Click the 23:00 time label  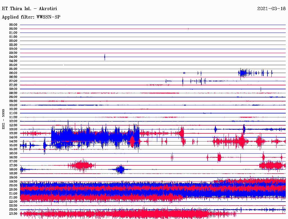point(13,210)
